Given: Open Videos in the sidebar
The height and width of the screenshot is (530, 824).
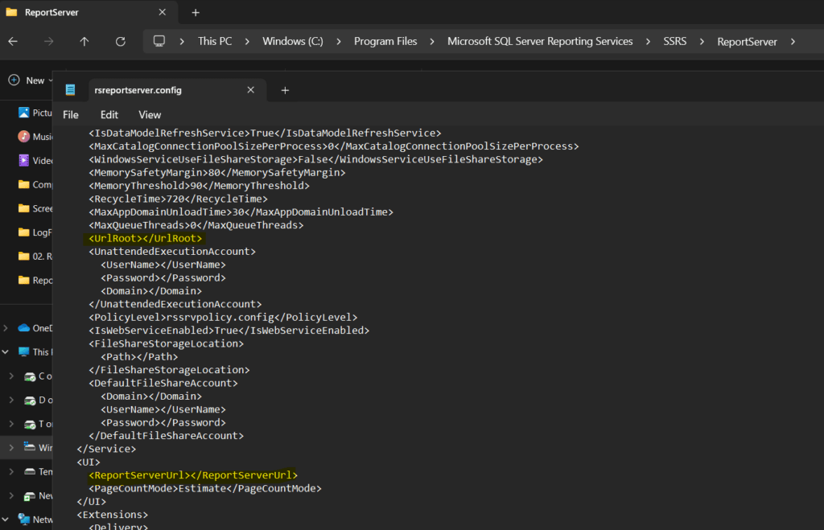Looking at the screenshot, I should (35, 160).
